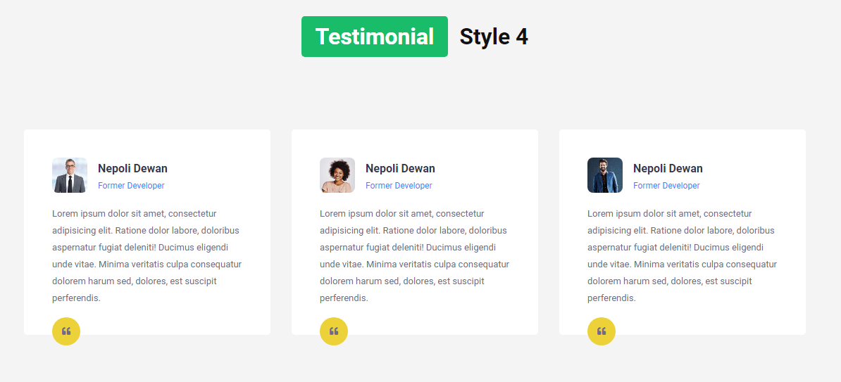841x382 pixels.
Task: Click Former Developer link in the third card
Action: (666, 186)
